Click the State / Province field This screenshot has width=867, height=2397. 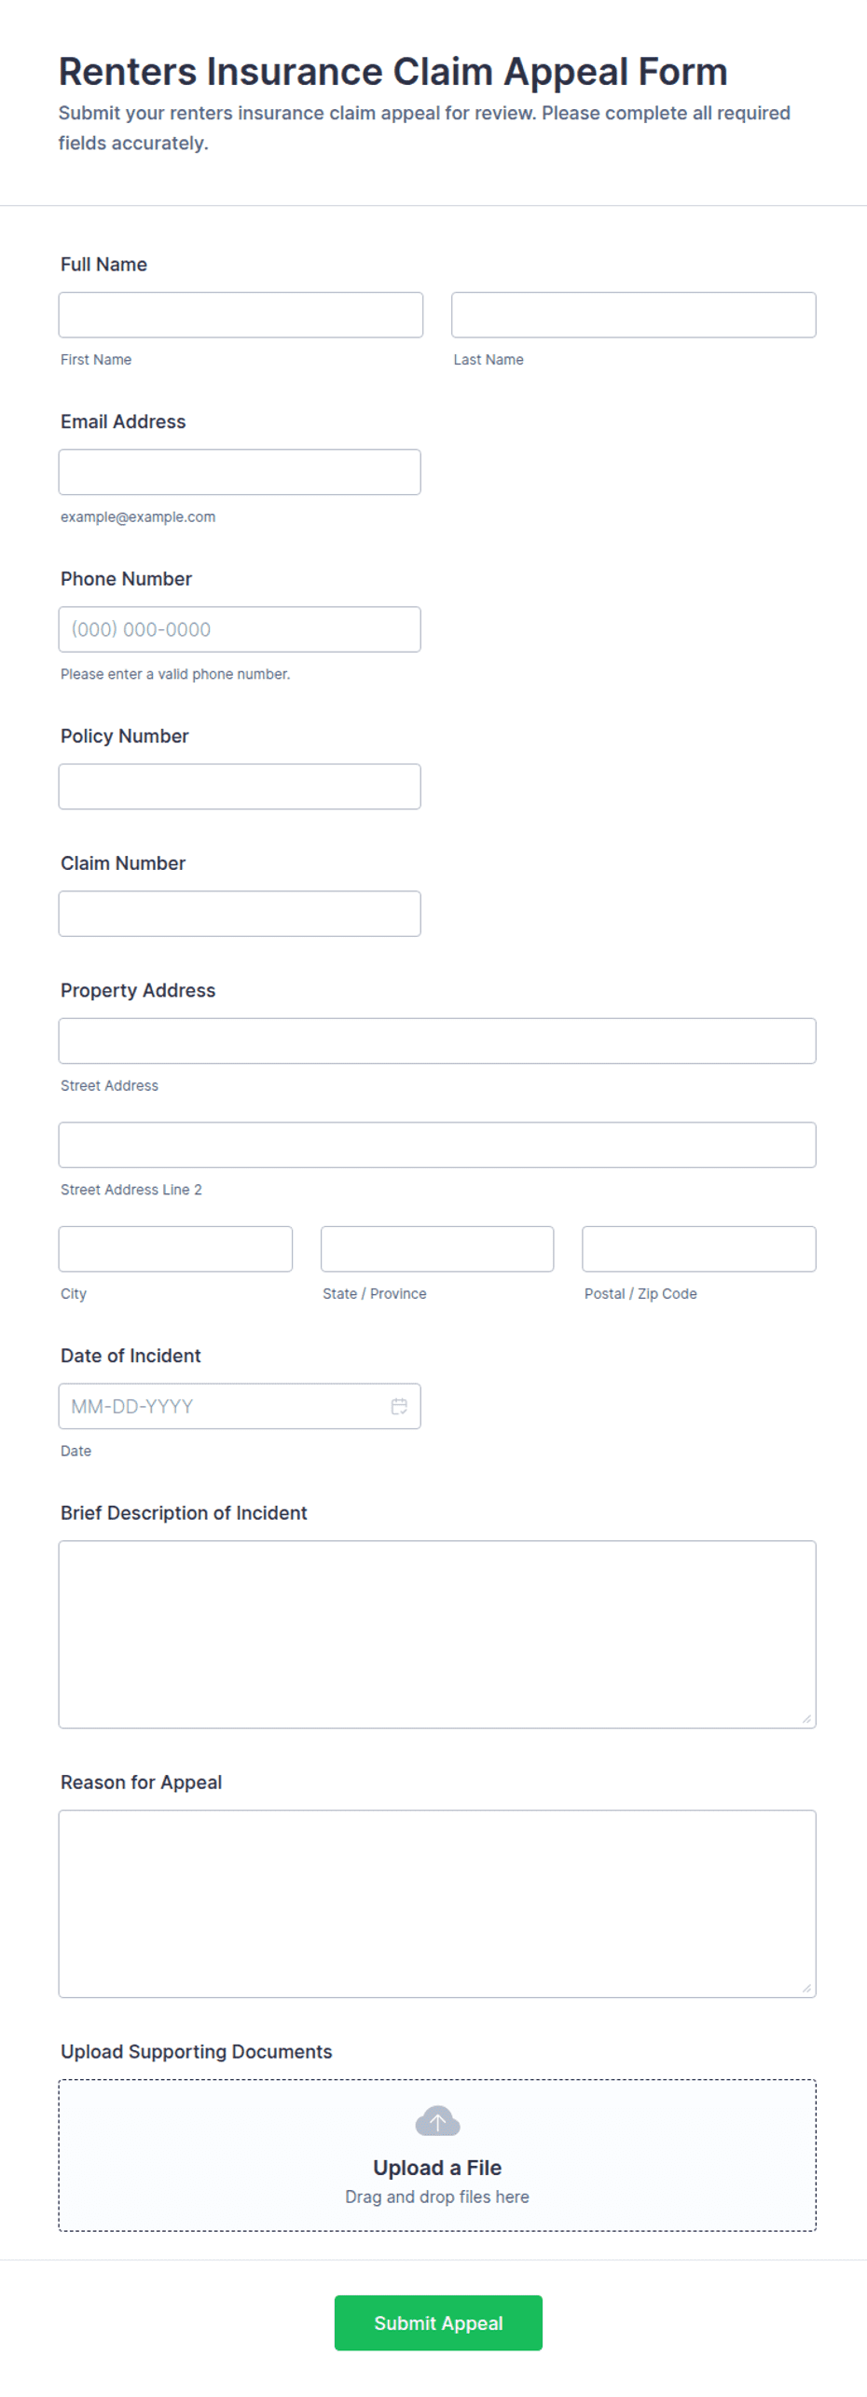point(437,1249)
